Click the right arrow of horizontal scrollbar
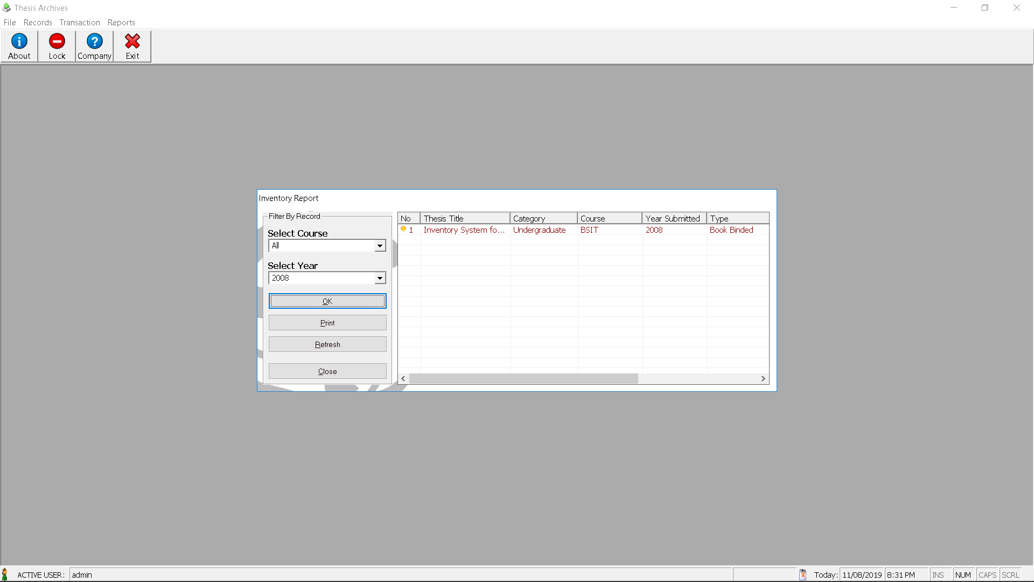This screenshot has width=1034, height=582. [x=763, y=379]
